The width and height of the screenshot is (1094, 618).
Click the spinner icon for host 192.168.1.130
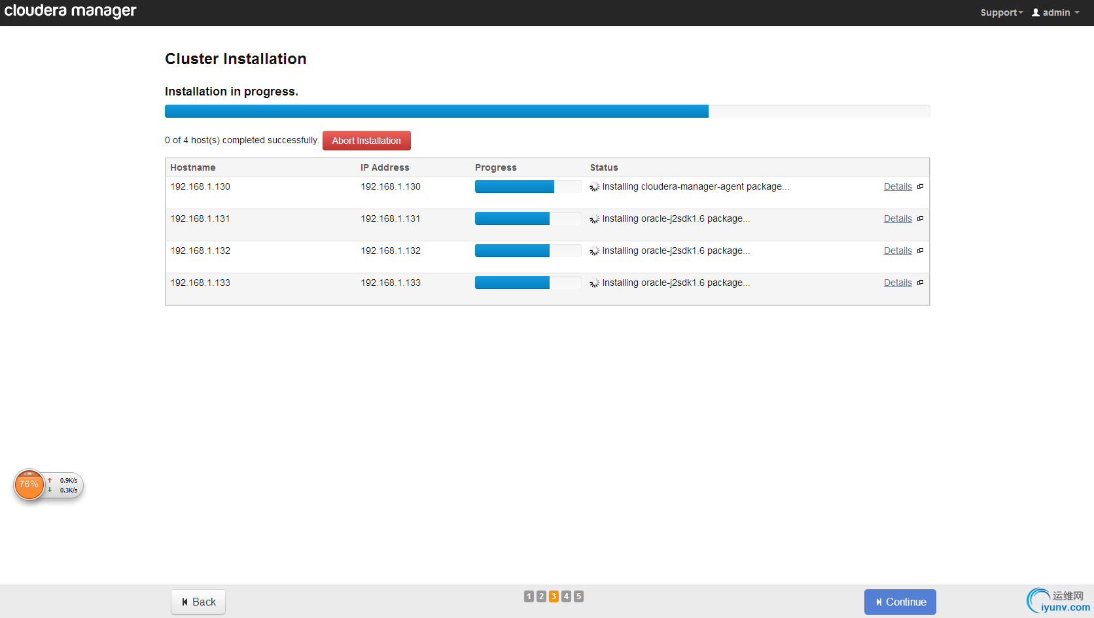pyautogui.click(x=594, y=187)
